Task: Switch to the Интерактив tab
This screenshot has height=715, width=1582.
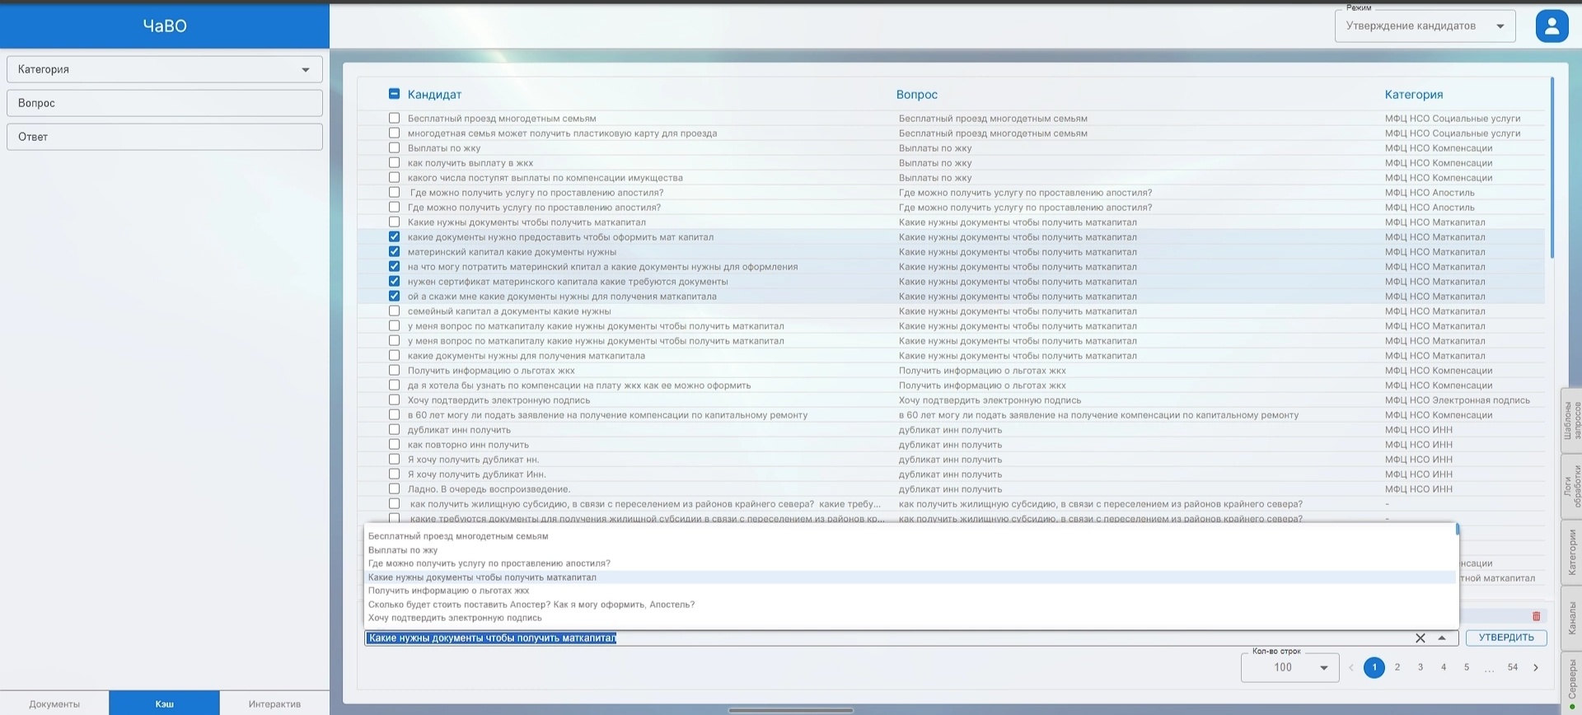Action: (x=274, y=703)
